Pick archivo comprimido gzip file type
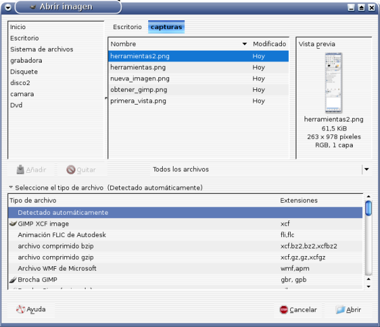 click(57, 257)
